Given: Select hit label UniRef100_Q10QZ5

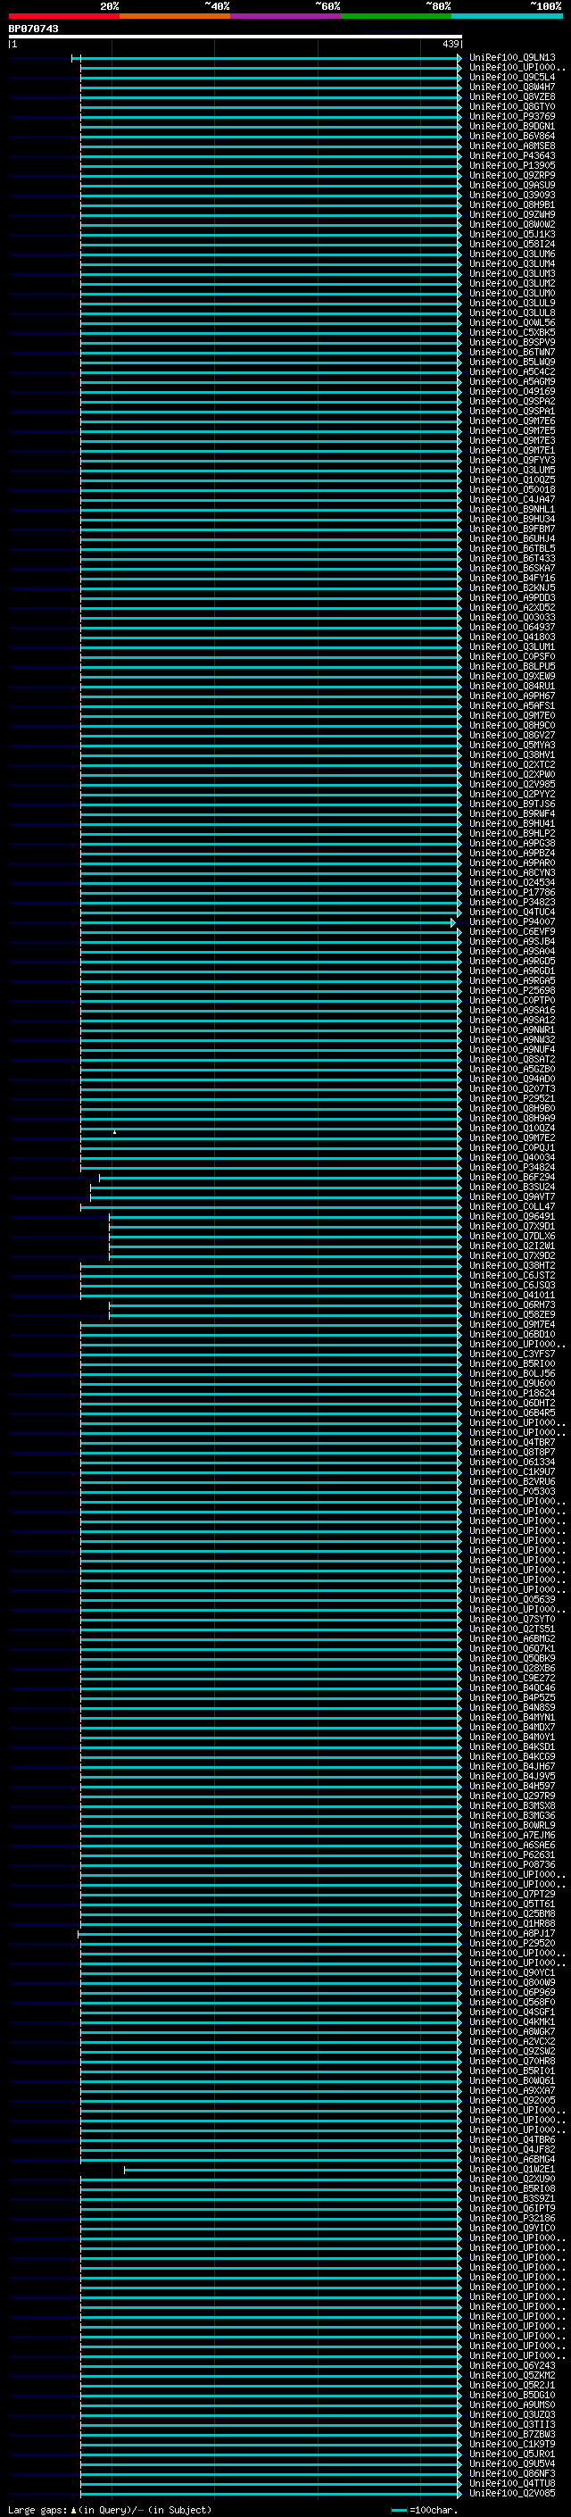Looking at the screenshot, I should (512, 479).
